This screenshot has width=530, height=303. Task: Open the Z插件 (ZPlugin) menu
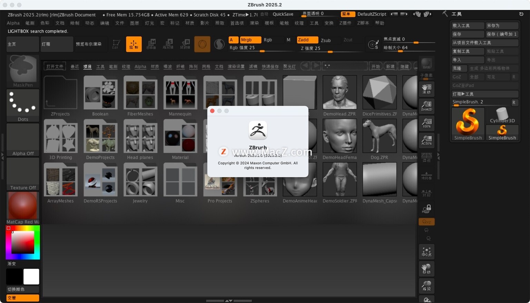pos(345,23)
